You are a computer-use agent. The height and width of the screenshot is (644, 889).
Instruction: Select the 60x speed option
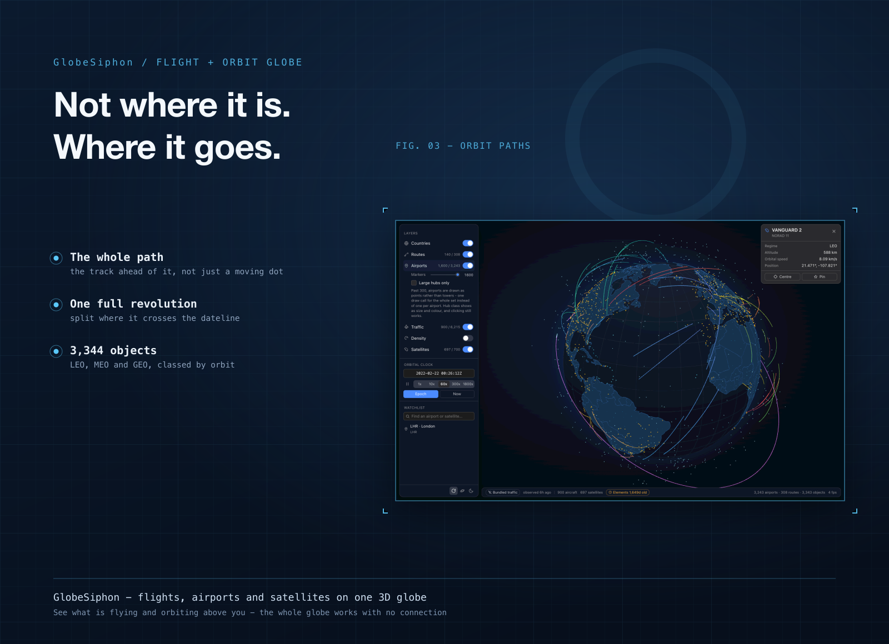(444, 384)
